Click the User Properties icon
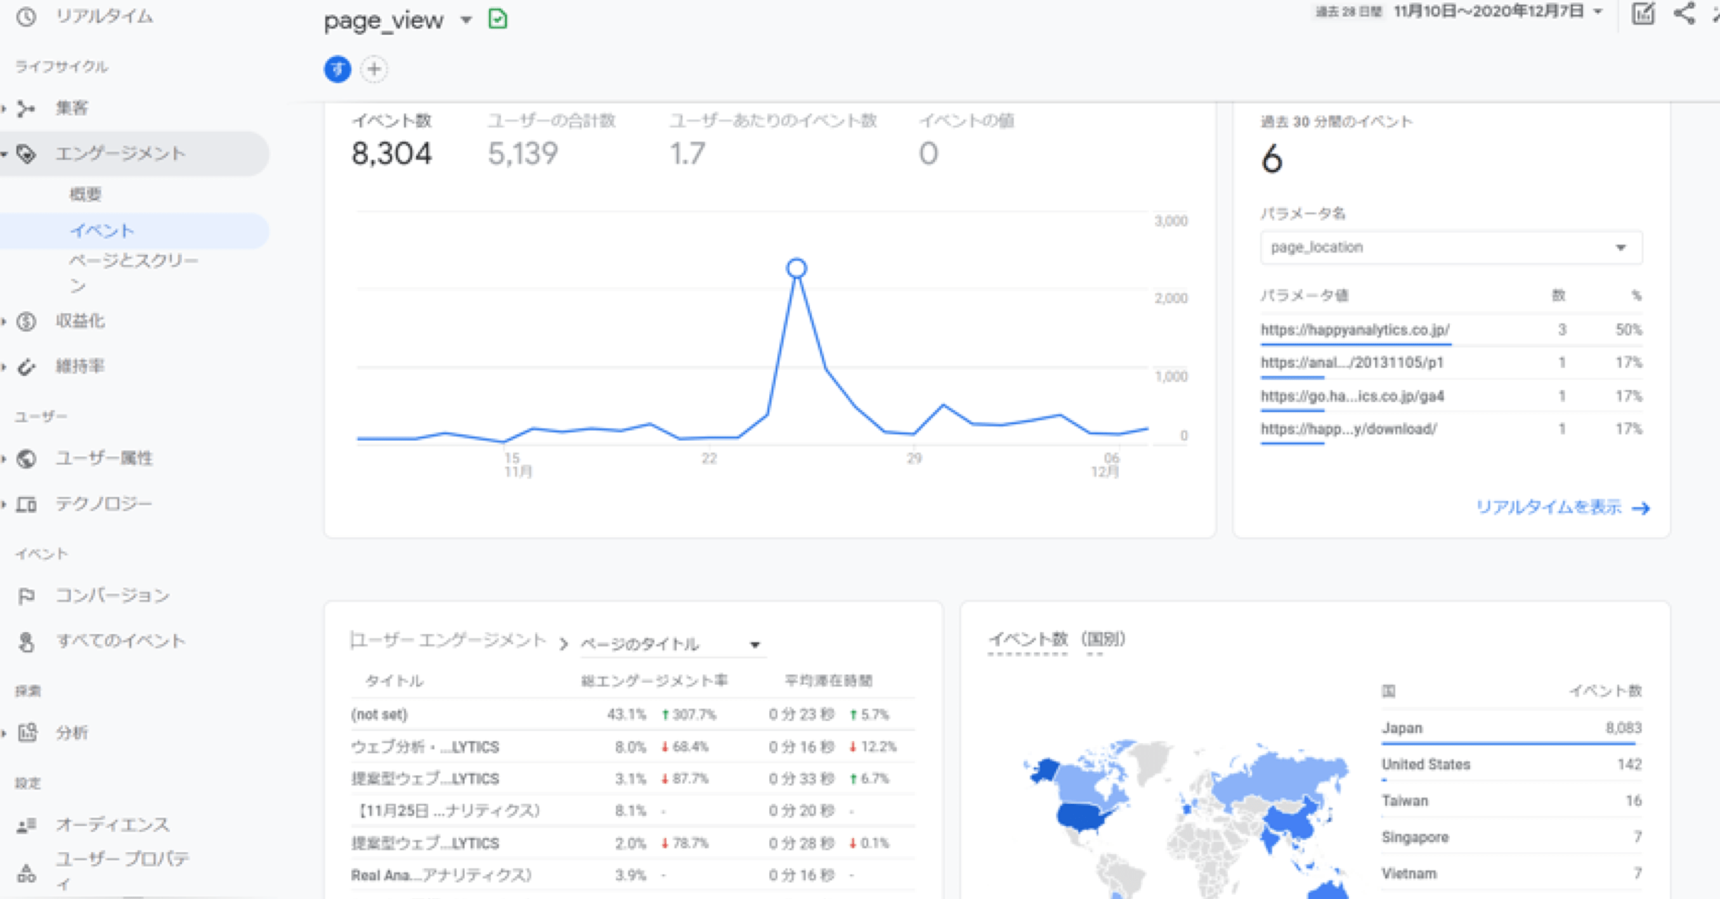Image resolution: width=1720 pixels, height=899 pixels. pos(26,872)
